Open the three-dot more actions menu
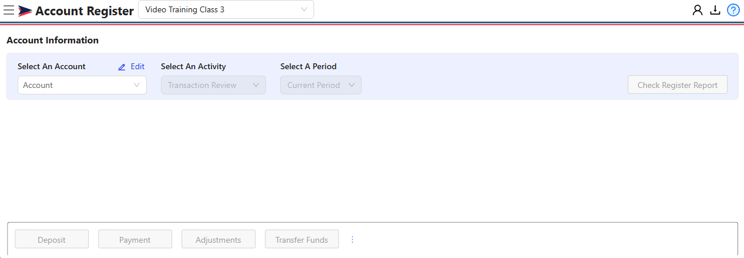744x258 pixels. tap(352, 239)
